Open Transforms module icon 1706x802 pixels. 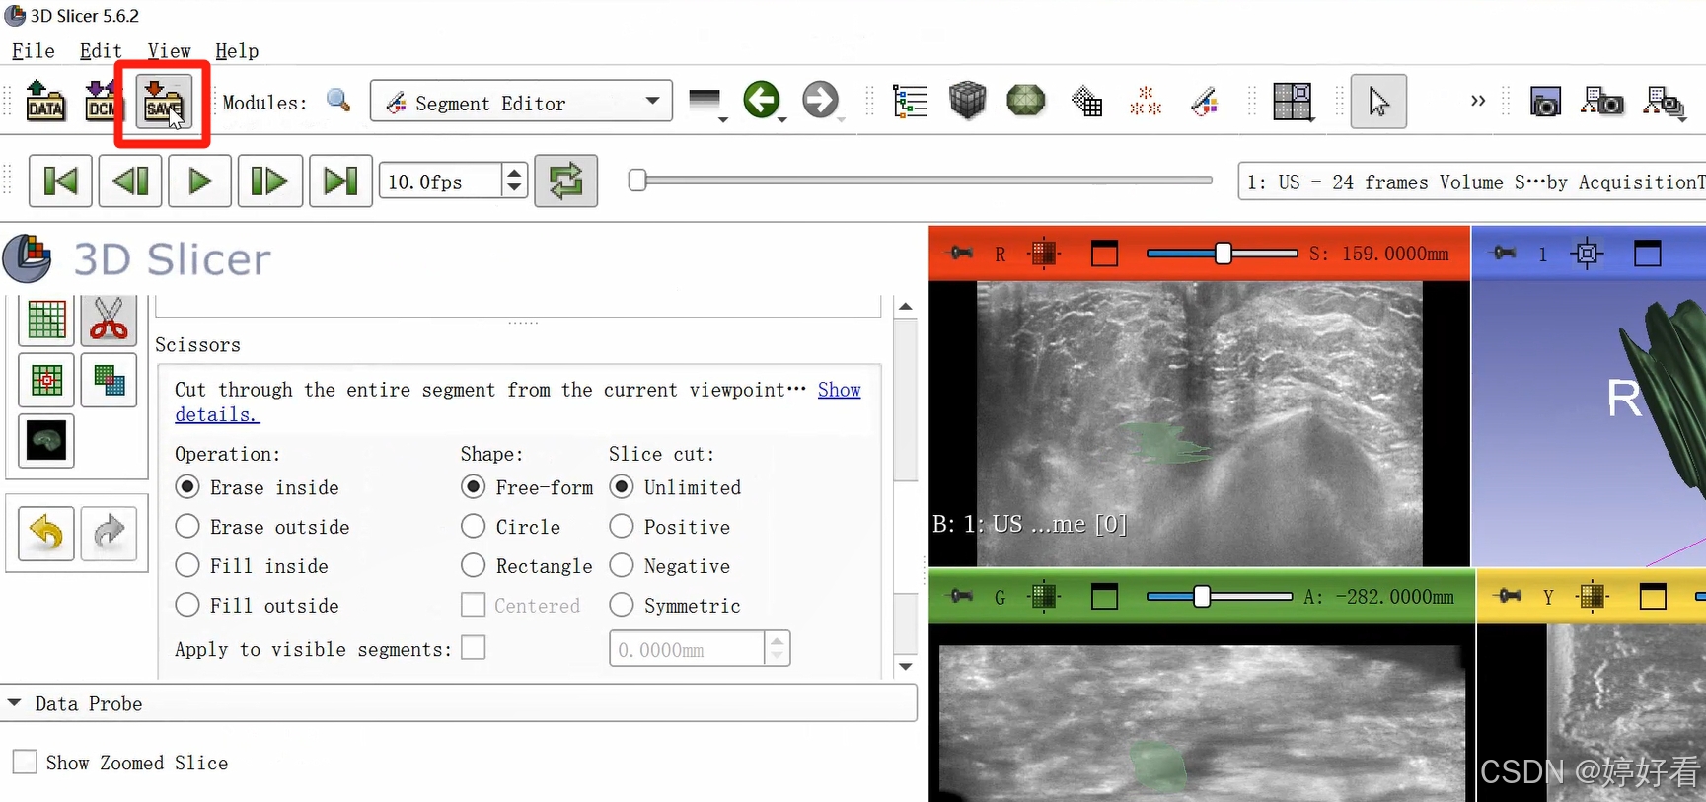coord(1086,101)
